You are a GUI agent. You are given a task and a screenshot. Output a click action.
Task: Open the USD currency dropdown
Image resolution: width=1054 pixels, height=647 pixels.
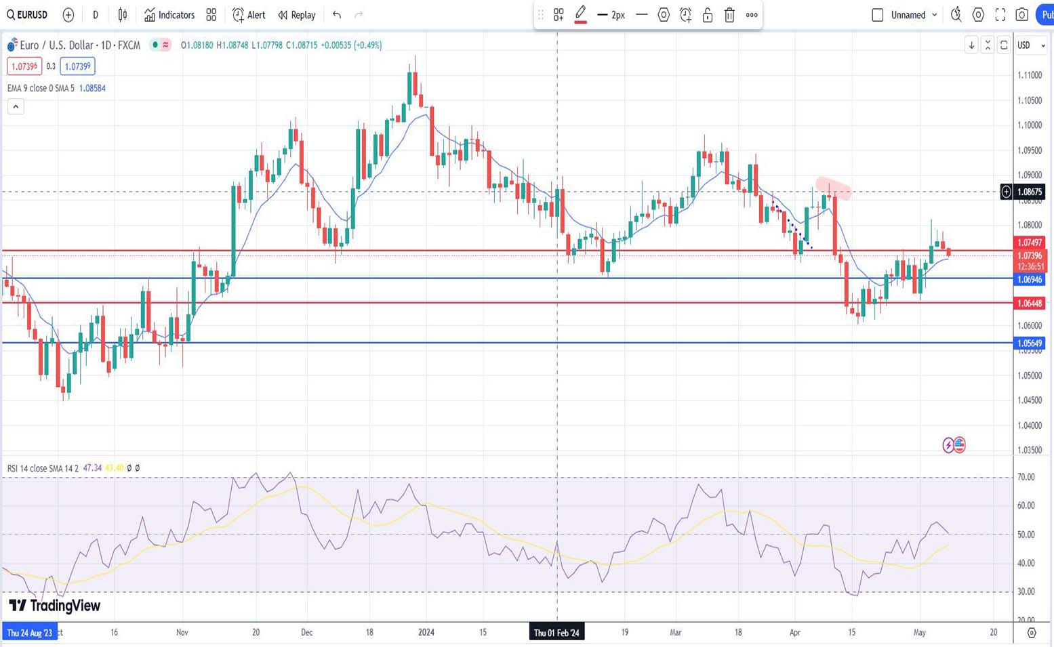(x=1031, y=45)
